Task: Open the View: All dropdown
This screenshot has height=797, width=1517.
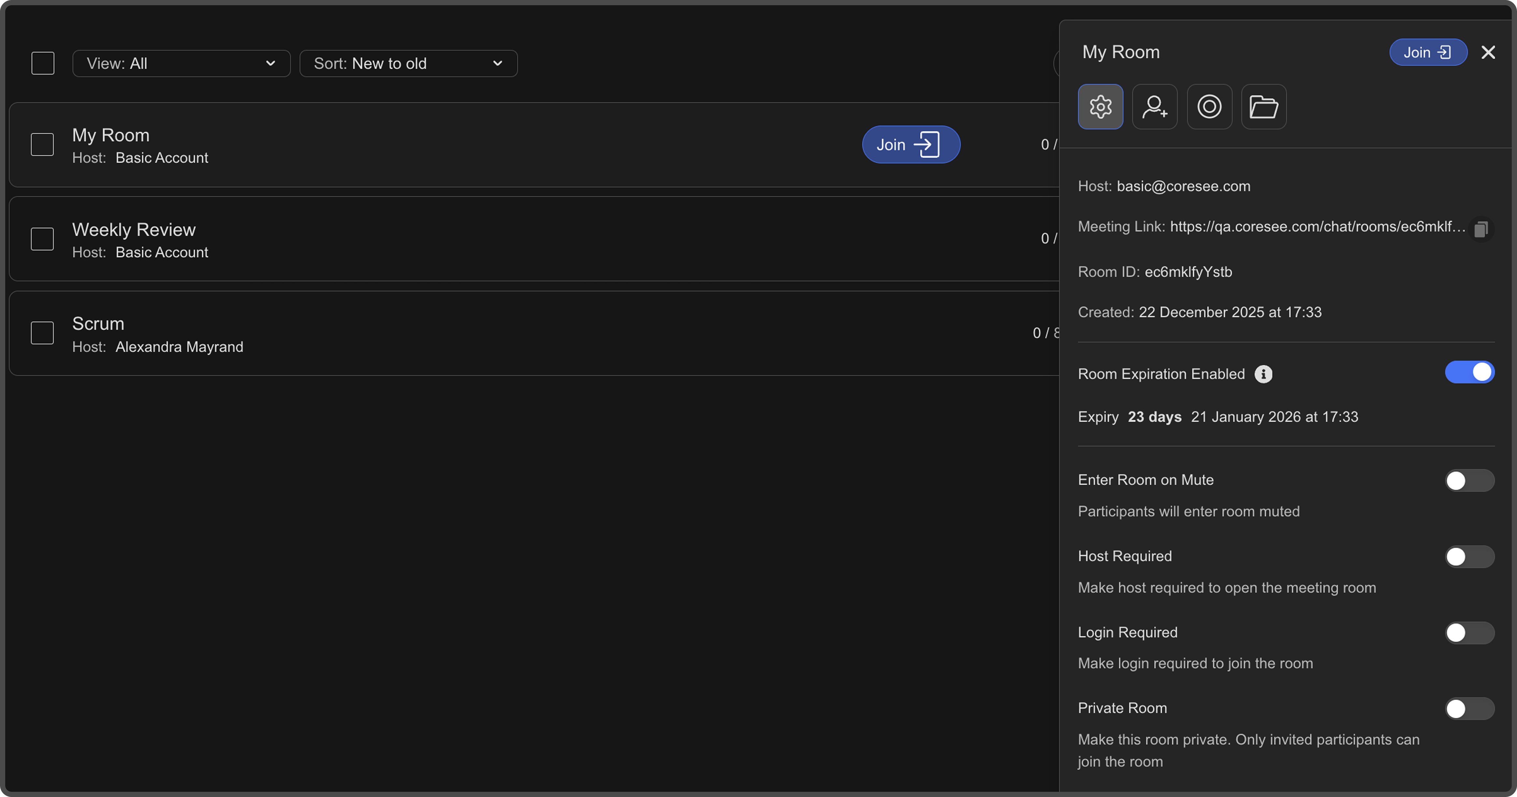Action: click(x=181, y=63)
